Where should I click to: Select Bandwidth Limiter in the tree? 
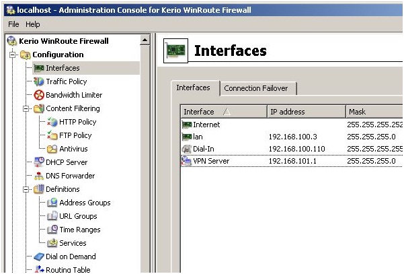[x=74, y=95]
